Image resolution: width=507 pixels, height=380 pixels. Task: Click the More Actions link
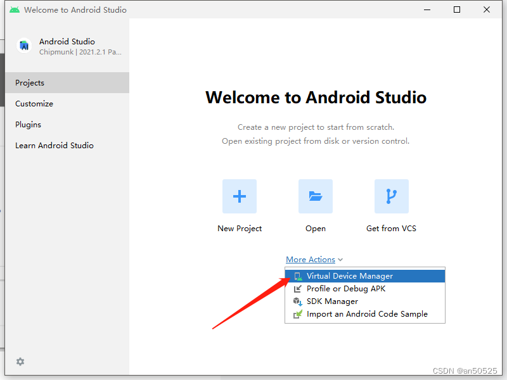(x=311, y=260)
